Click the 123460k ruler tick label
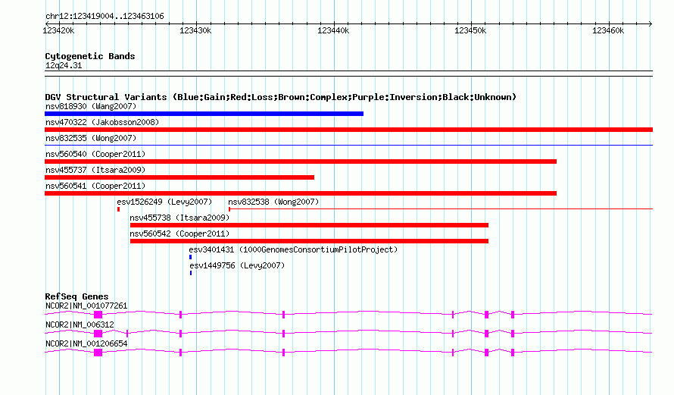The height and width of the screenshot is (395, 674). coord(608,30)
